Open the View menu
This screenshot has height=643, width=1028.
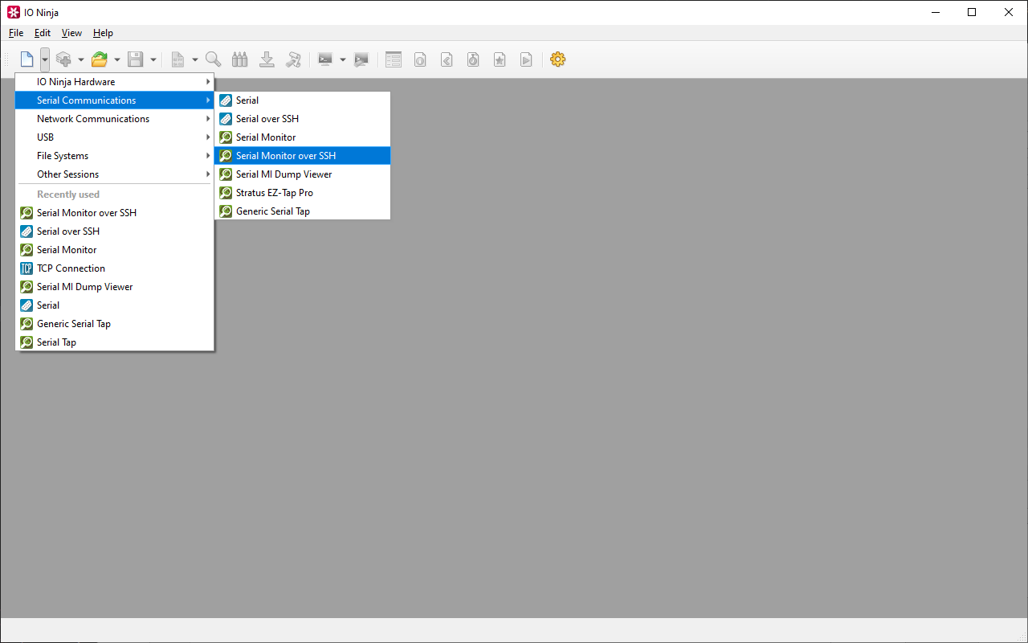pyautogui.click(x=72, y=33)
